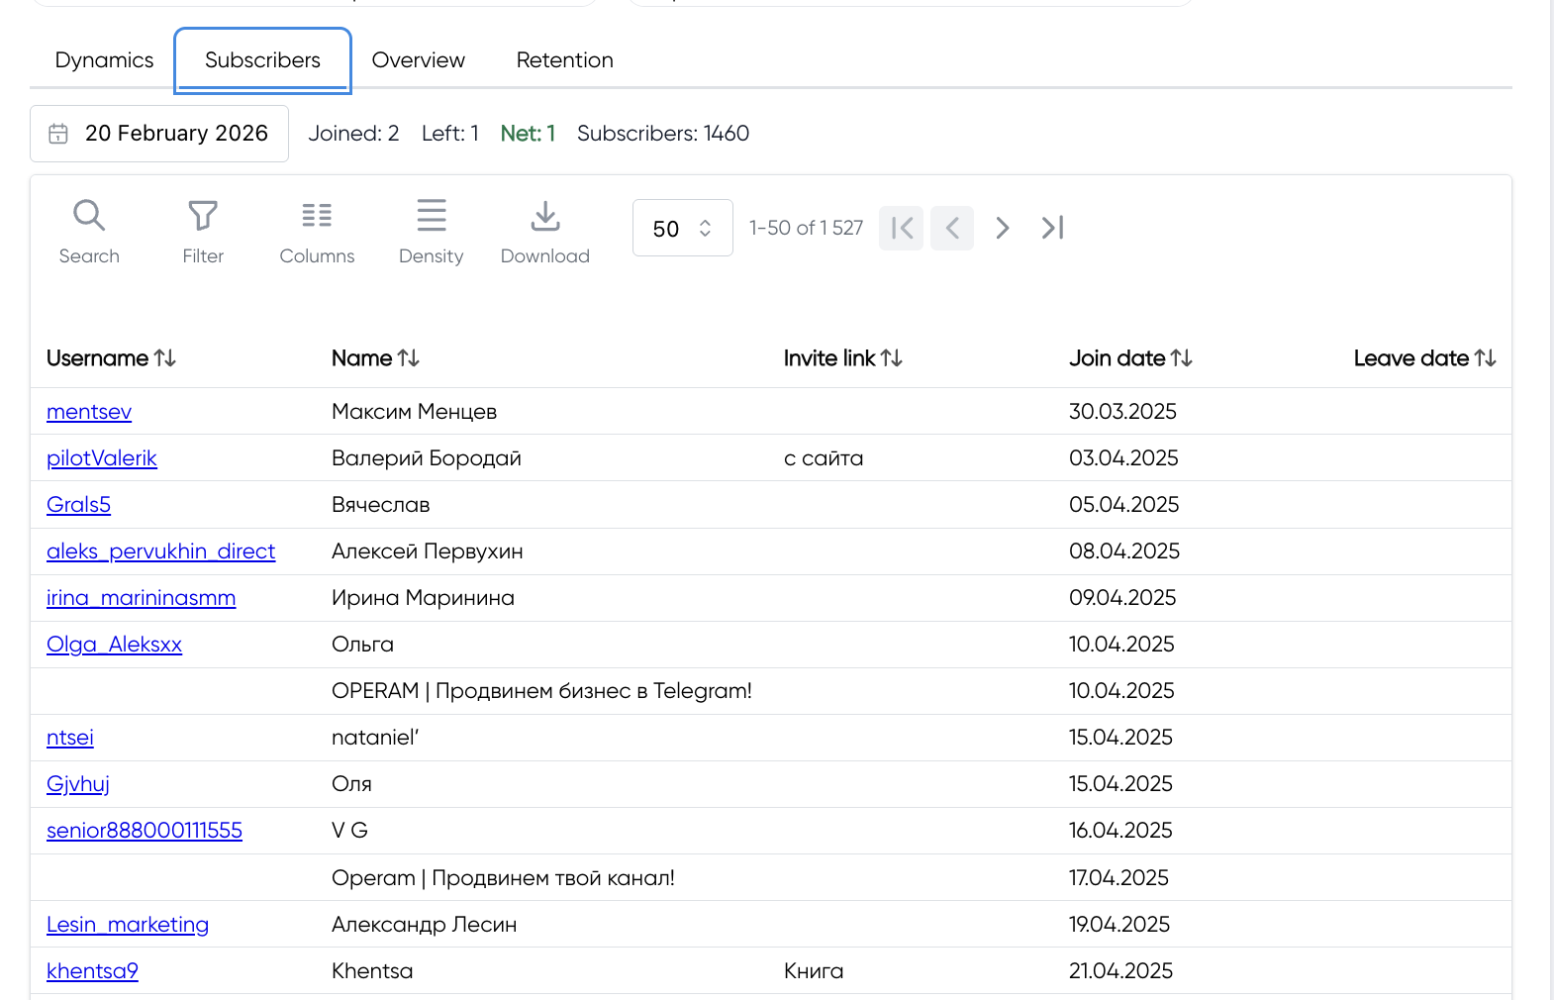1554x1000 pixels.
Task: Switch to the Retention tab
Action: click(565, 60)
